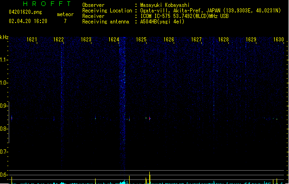
Task: Click time axis label 1625
Action: click(141, 40)
